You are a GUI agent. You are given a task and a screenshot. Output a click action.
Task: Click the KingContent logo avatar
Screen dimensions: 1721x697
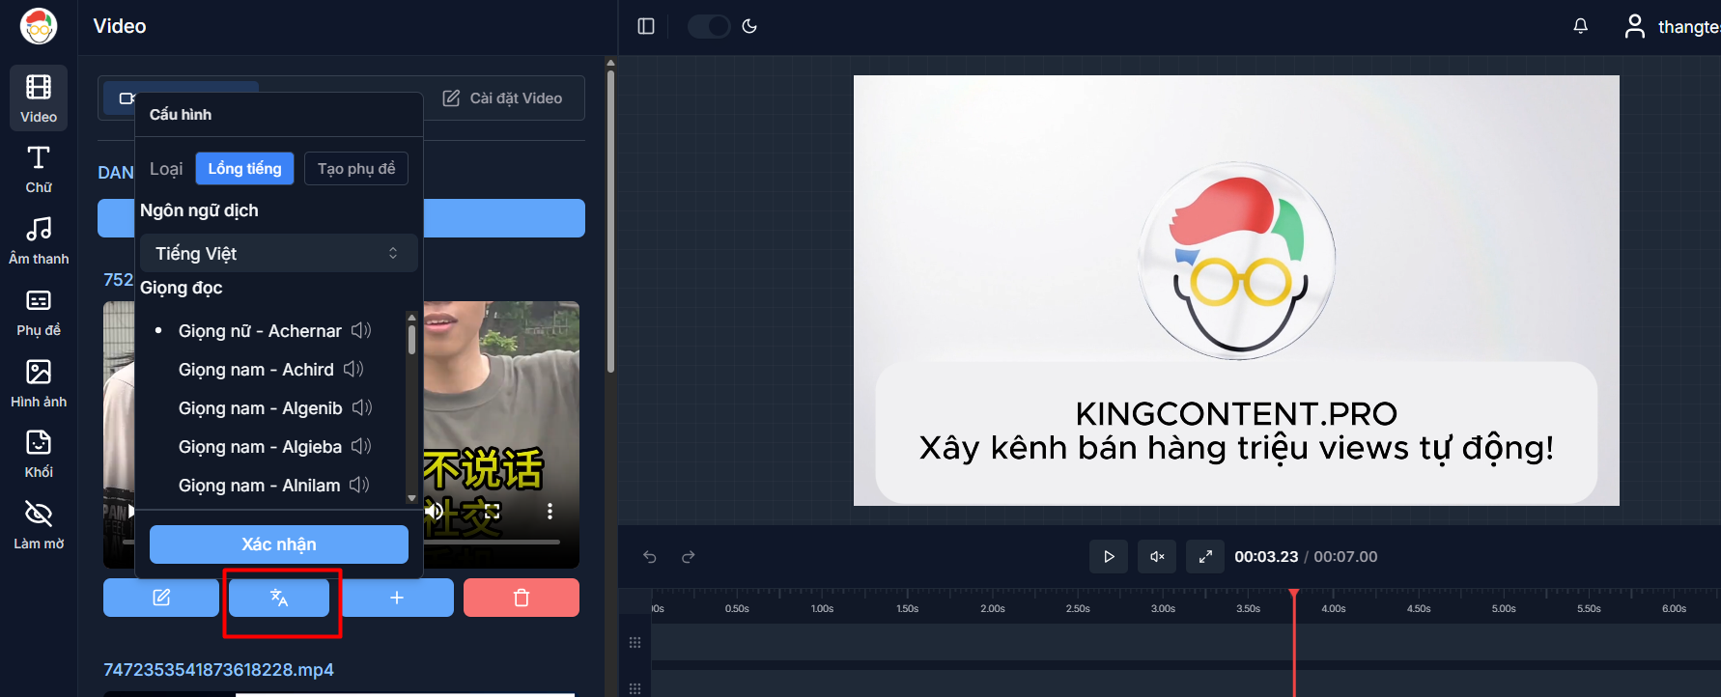[39, 26]
